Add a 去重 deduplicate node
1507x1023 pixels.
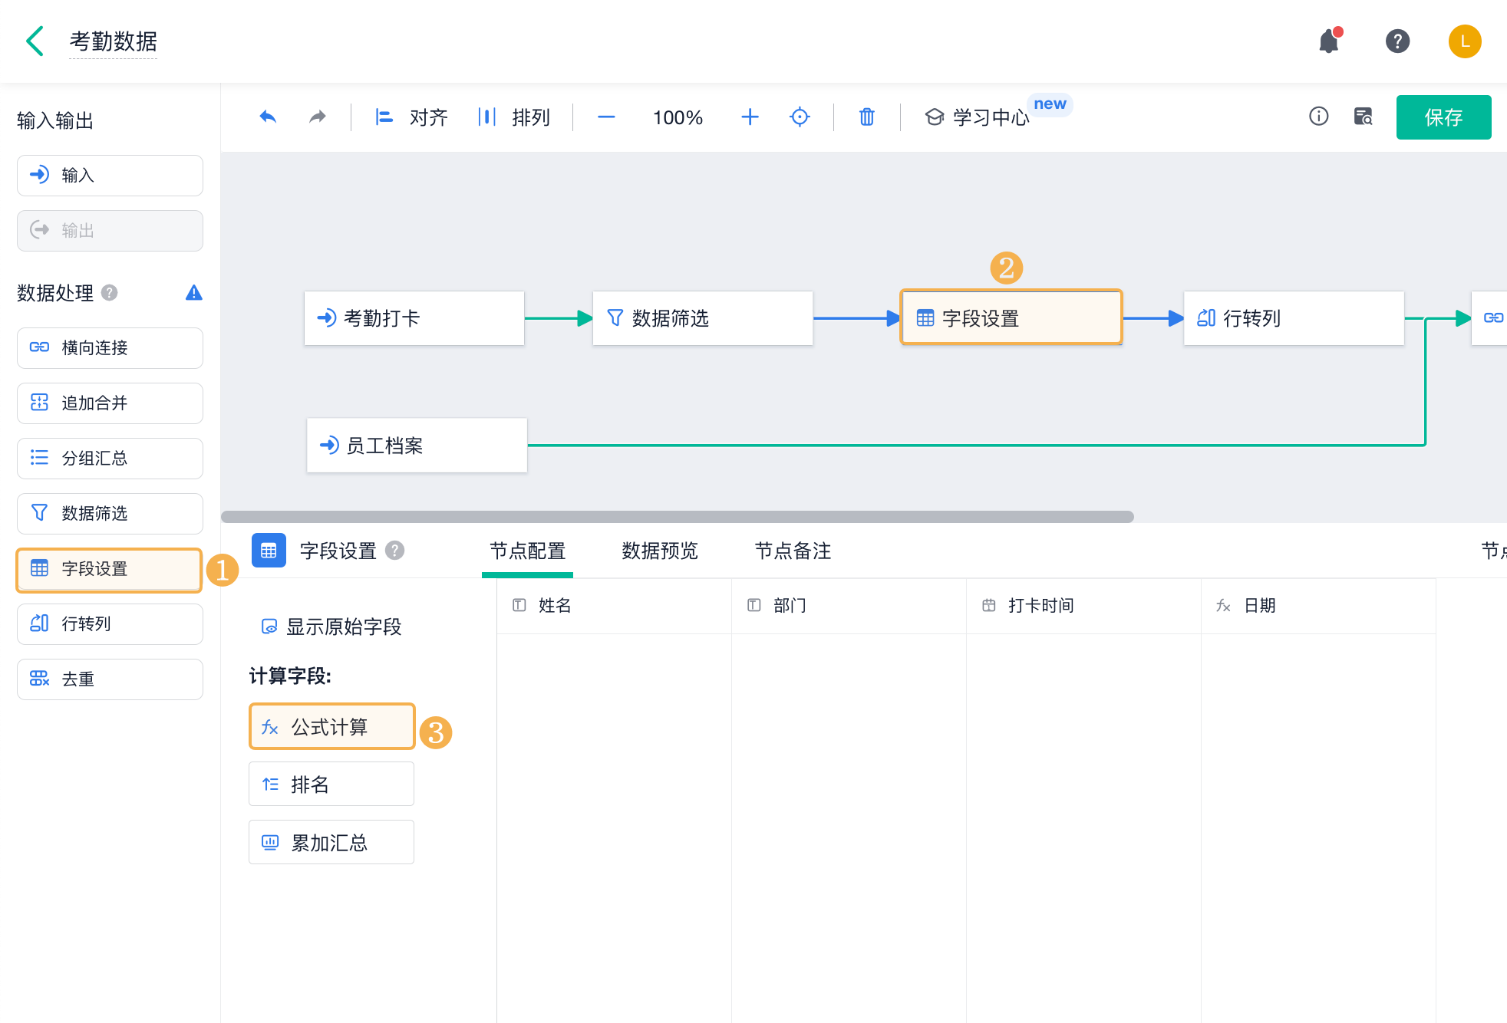click(x=110, y=679)
